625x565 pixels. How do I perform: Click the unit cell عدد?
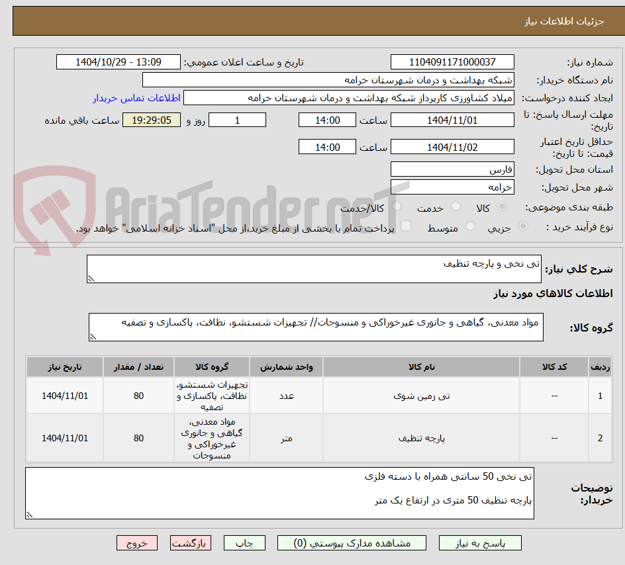coord(287,396)
